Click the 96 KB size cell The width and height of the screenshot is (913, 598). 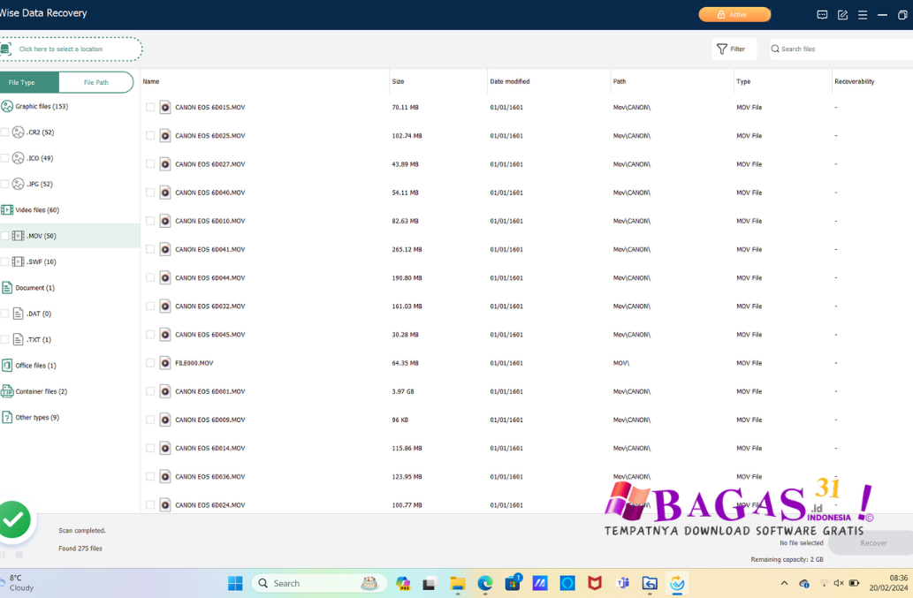(400, 420)
